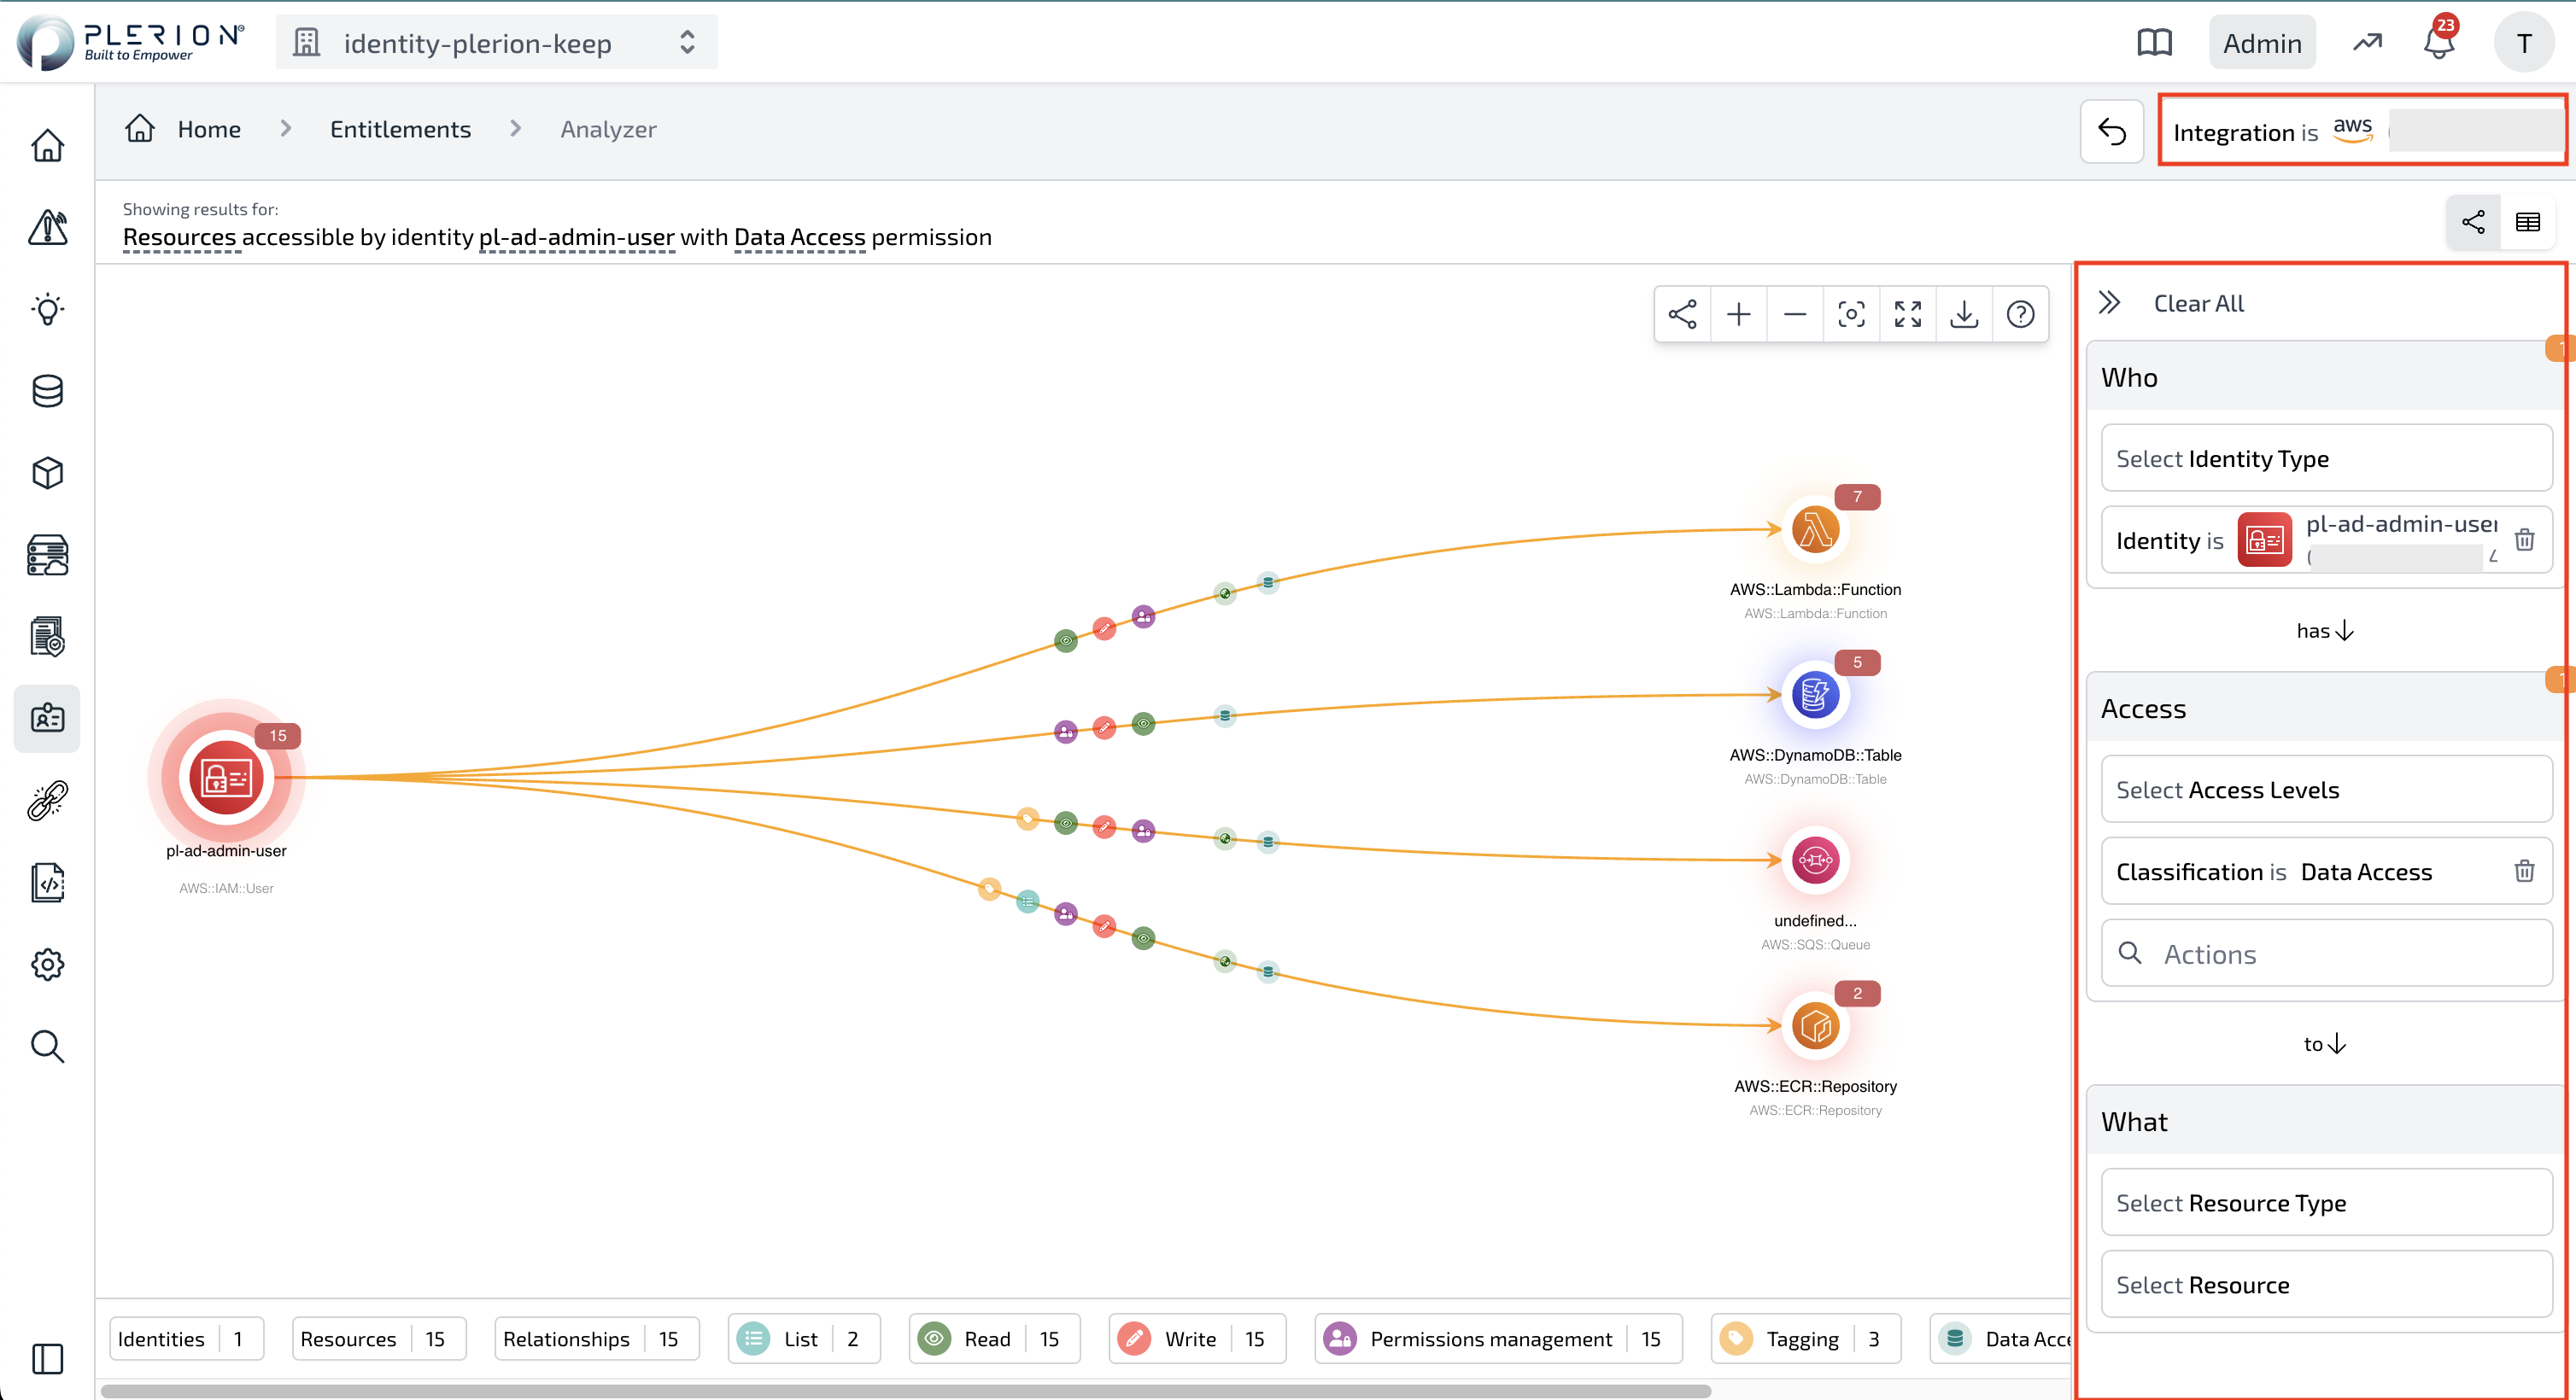Click the undo back arrow button
The height and width of the screenshot is (1400, 2576).
pyautogui.click(x=2112, y=131)
